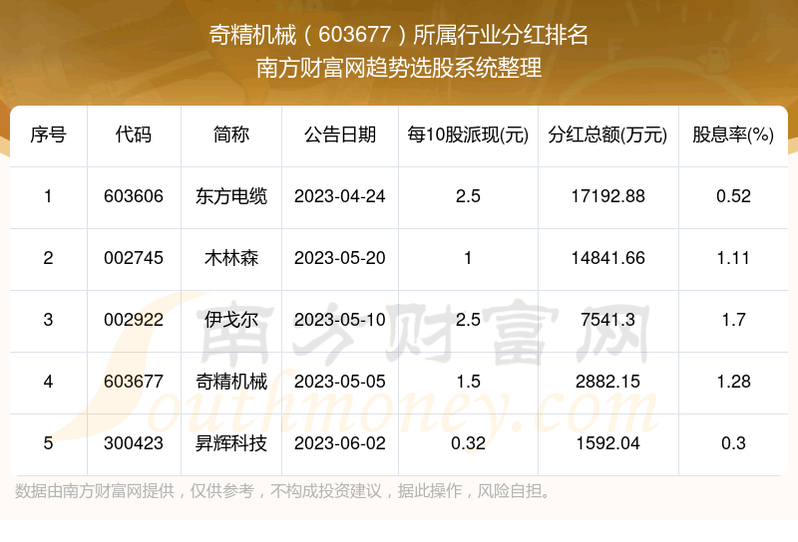
Task: Select yield value 1.7
Action: point(733,320)
